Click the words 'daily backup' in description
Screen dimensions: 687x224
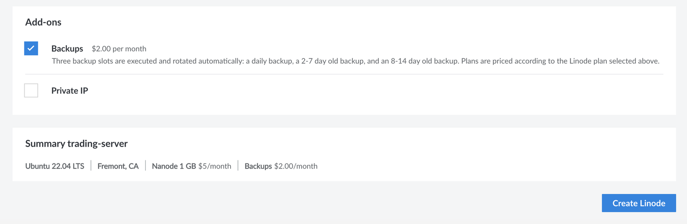tap(272, 61)
